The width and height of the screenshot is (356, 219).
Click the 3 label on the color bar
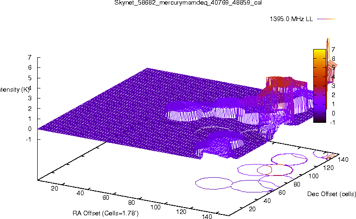[x=333, y=86]
